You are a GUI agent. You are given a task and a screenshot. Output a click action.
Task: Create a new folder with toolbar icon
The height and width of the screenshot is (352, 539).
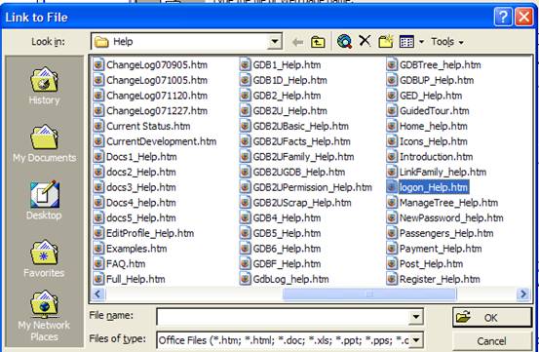[x=386, y=41]
